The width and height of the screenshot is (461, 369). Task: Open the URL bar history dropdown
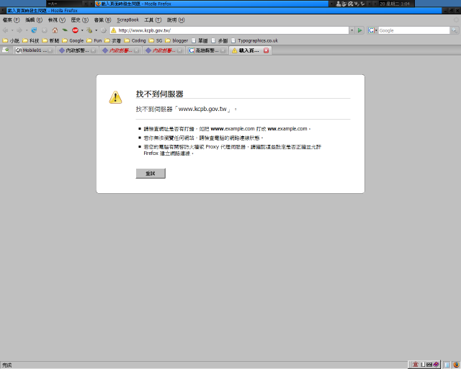pyautogui.click(x=352, y=30)
